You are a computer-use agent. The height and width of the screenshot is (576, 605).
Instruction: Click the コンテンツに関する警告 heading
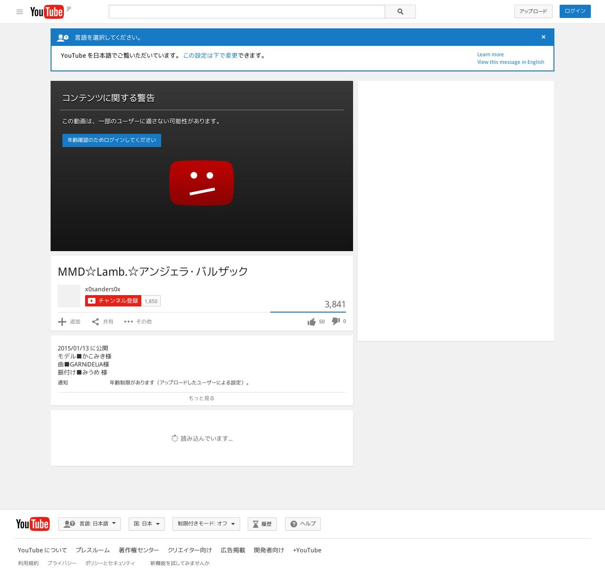(x=108, y=98)
